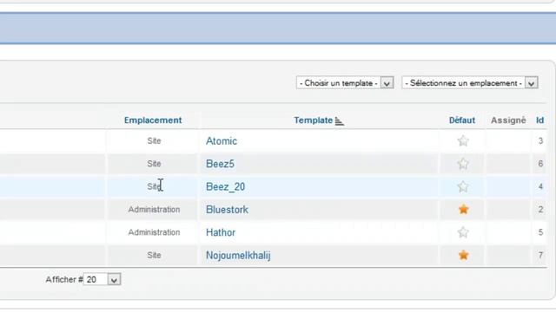Screen dimensions: 556x312
Task: Click Id value 3 in Atomic row
Action: (x=540, y=140)
